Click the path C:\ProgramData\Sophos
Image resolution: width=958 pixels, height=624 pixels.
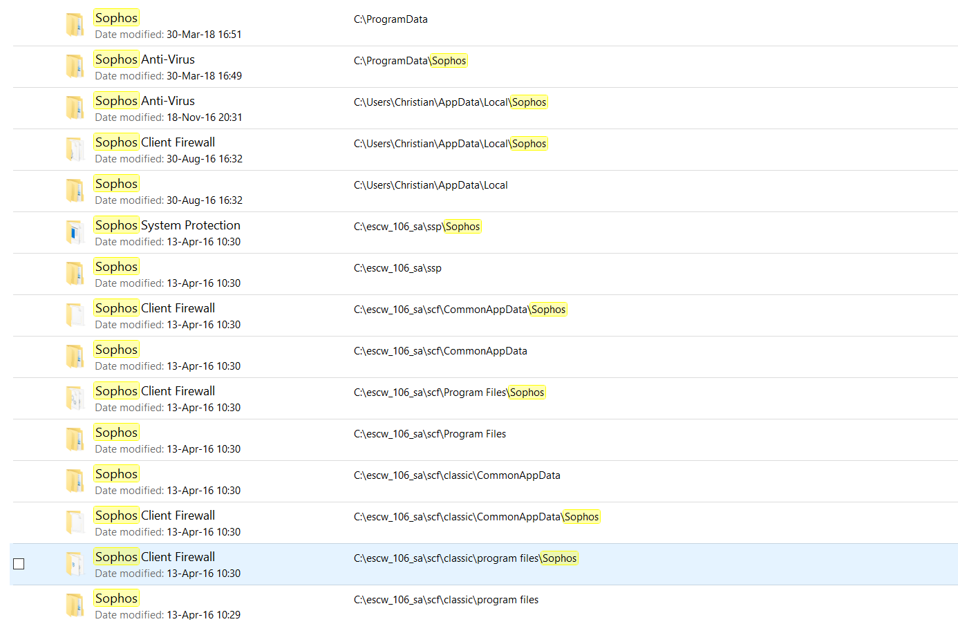click(411, 61)
